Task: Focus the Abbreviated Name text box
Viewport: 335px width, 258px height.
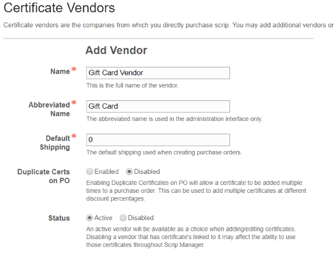Action: [x=158, y=106]
